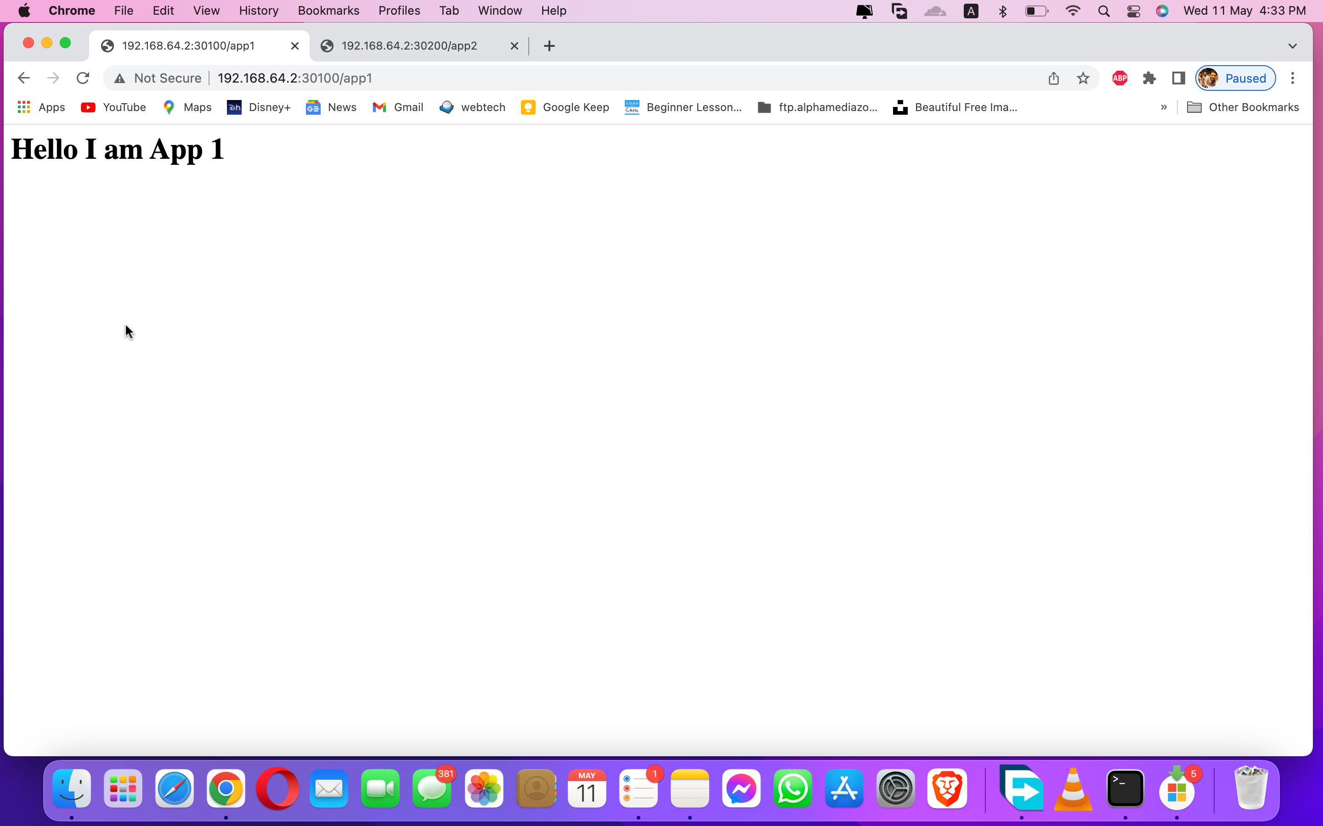Expand hidden bookmarks chevron
The height and width of the screenshot is (826, 1323).
tap(1164, 108)
